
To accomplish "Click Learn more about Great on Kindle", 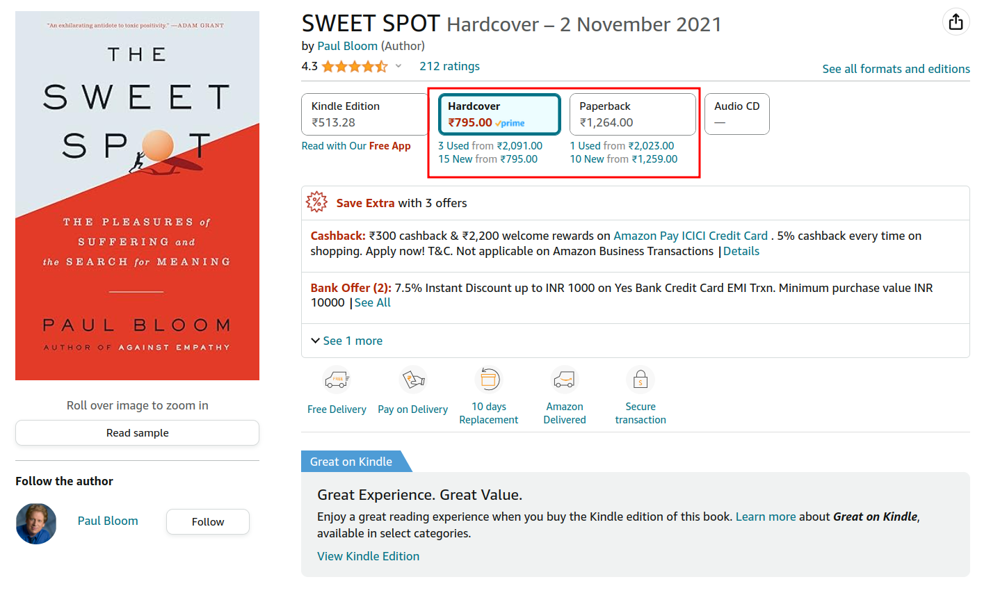I will tap(766, 517).
